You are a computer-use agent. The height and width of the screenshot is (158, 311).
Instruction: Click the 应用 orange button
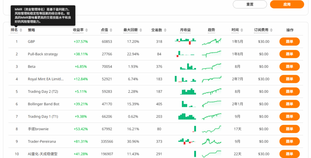point(287,4)
